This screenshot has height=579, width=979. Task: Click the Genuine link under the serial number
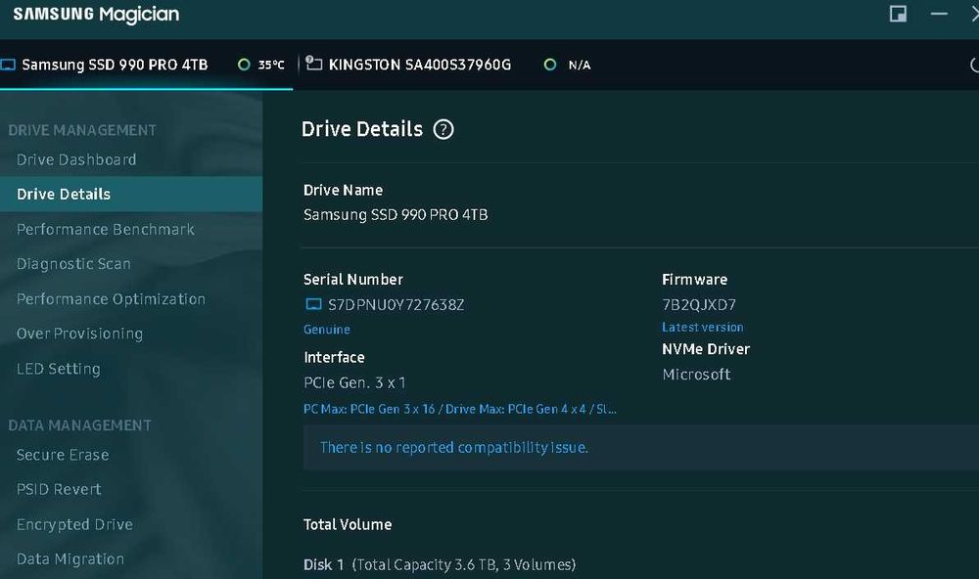click(327, 330)
